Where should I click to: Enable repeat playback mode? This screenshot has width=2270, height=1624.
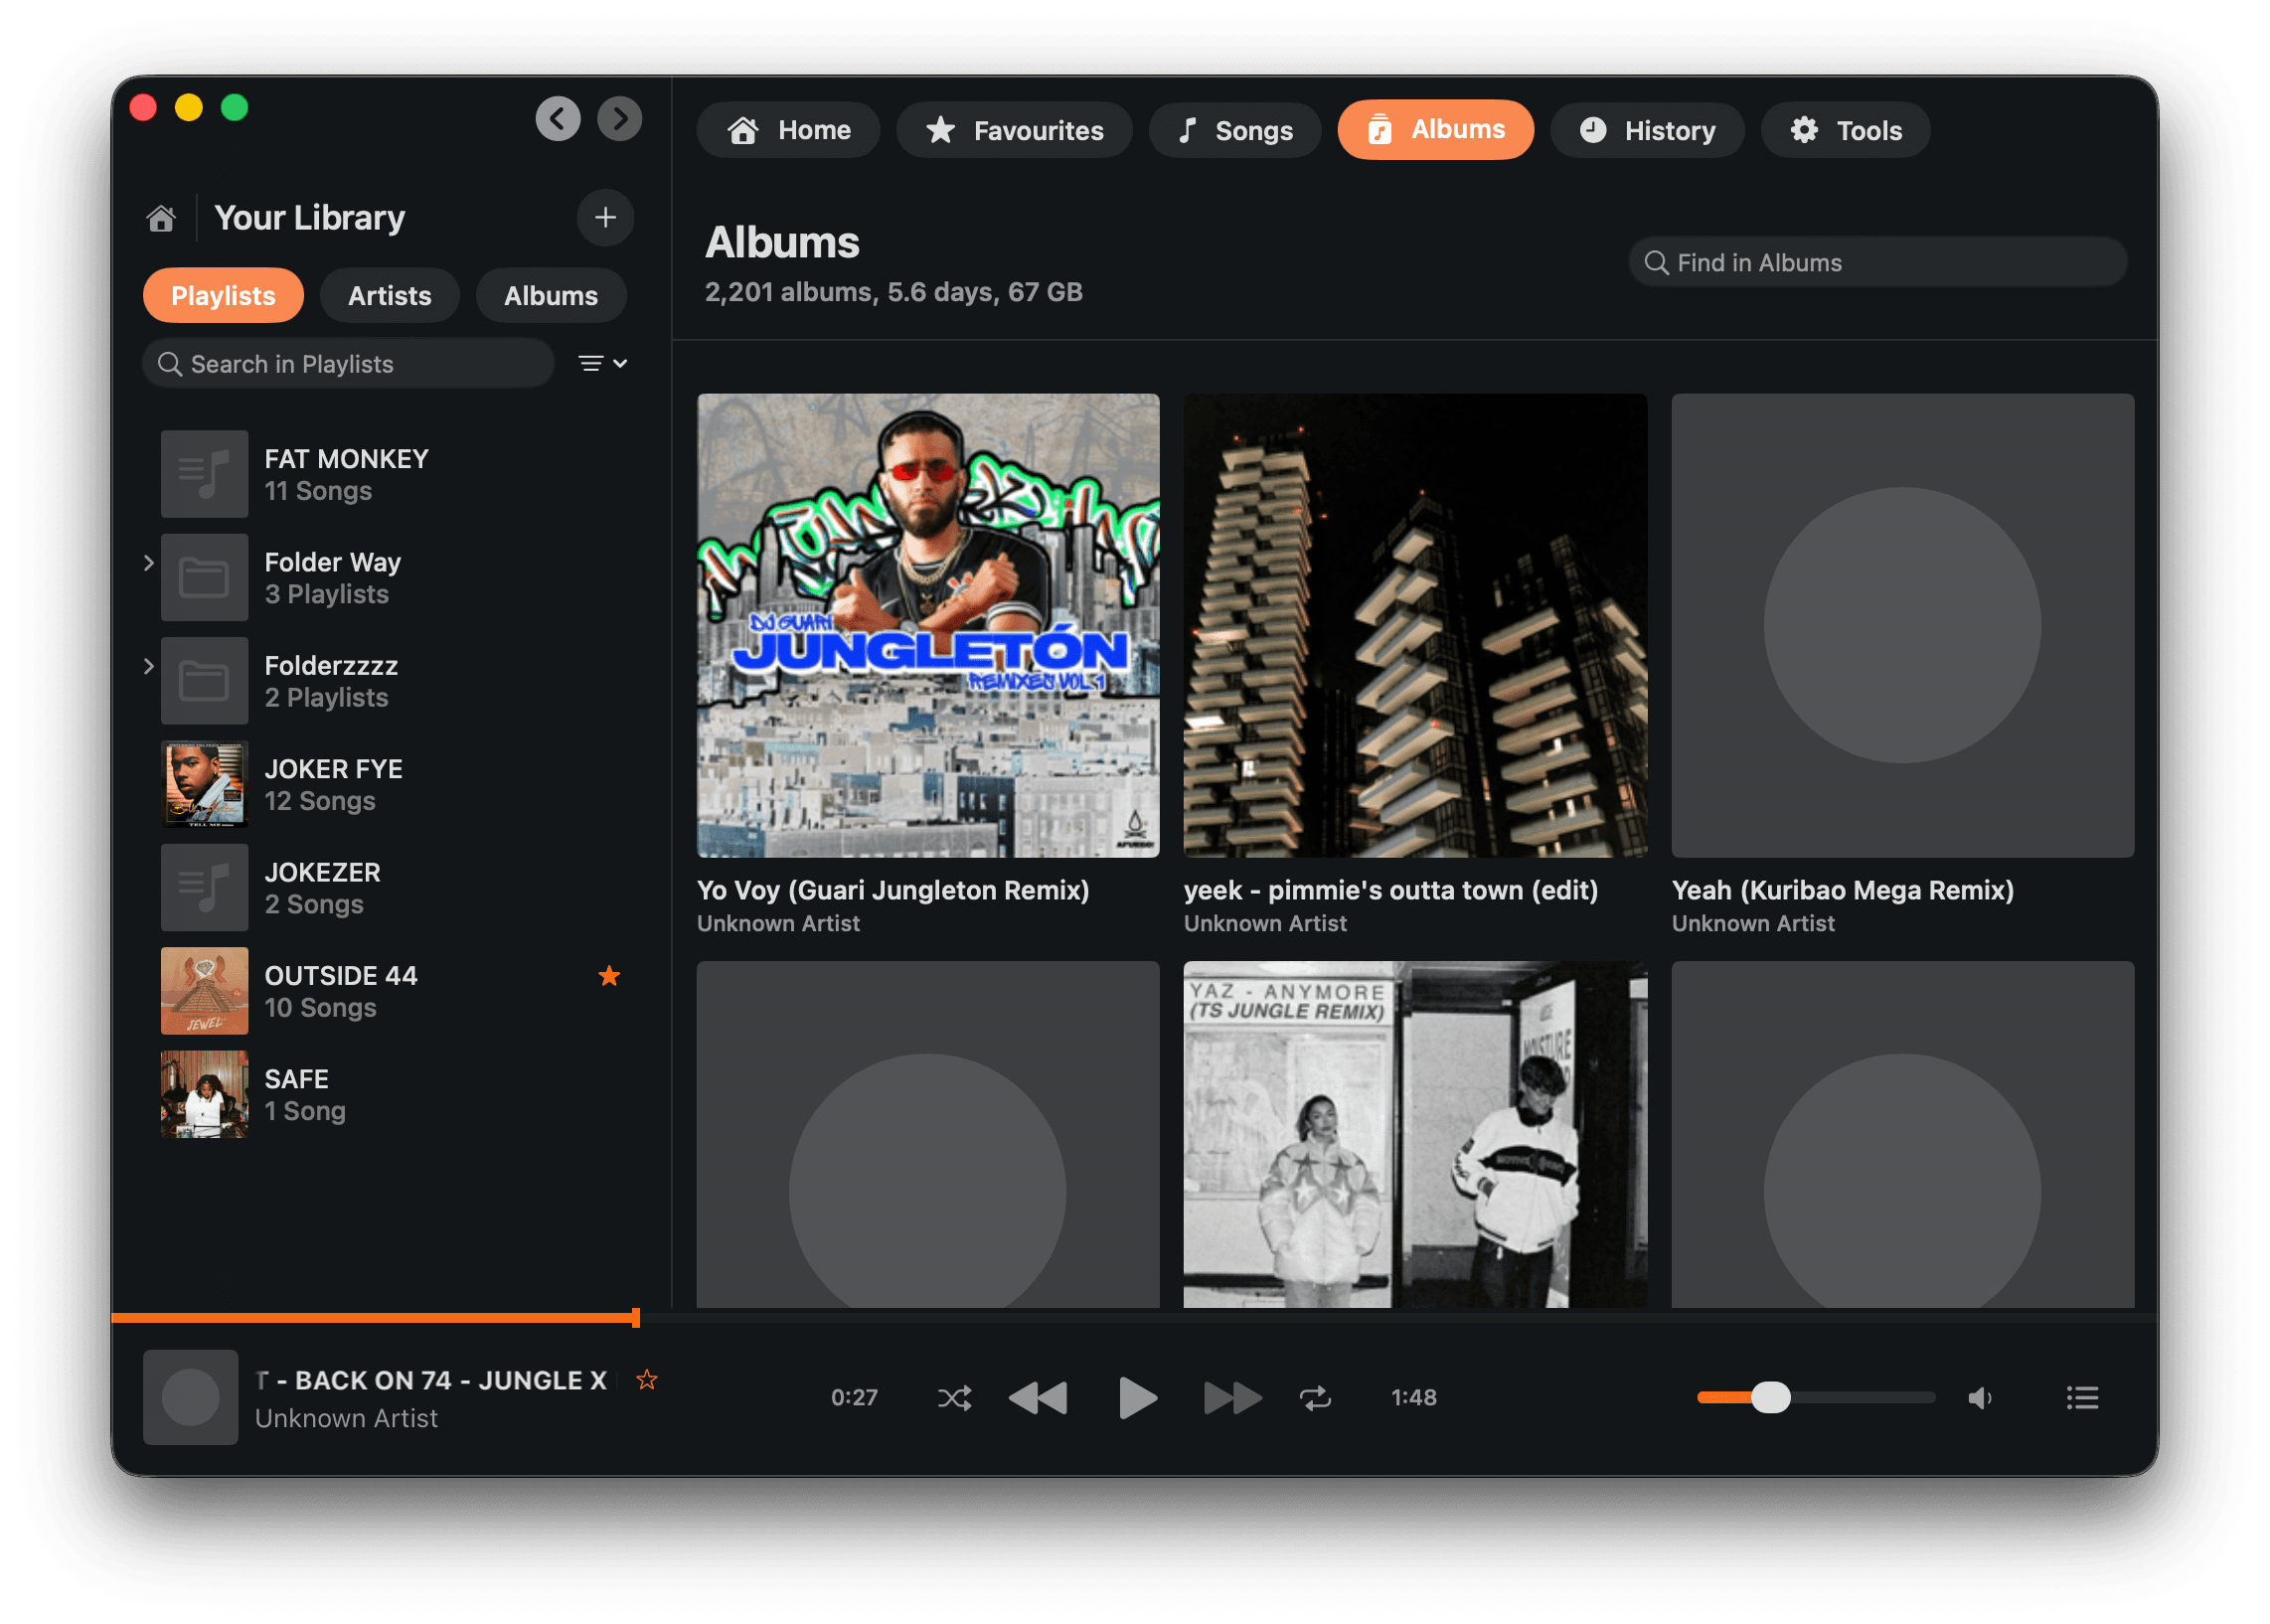[x=1315, y=1397]
